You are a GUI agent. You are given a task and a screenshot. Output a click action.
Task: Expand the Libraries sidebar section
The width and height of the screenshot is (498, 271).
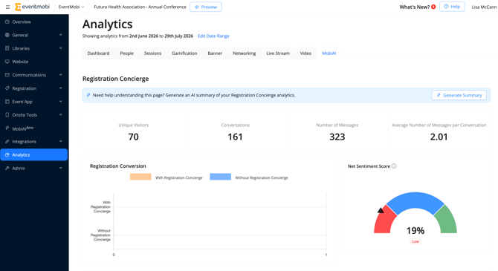[x=60, y=48]
